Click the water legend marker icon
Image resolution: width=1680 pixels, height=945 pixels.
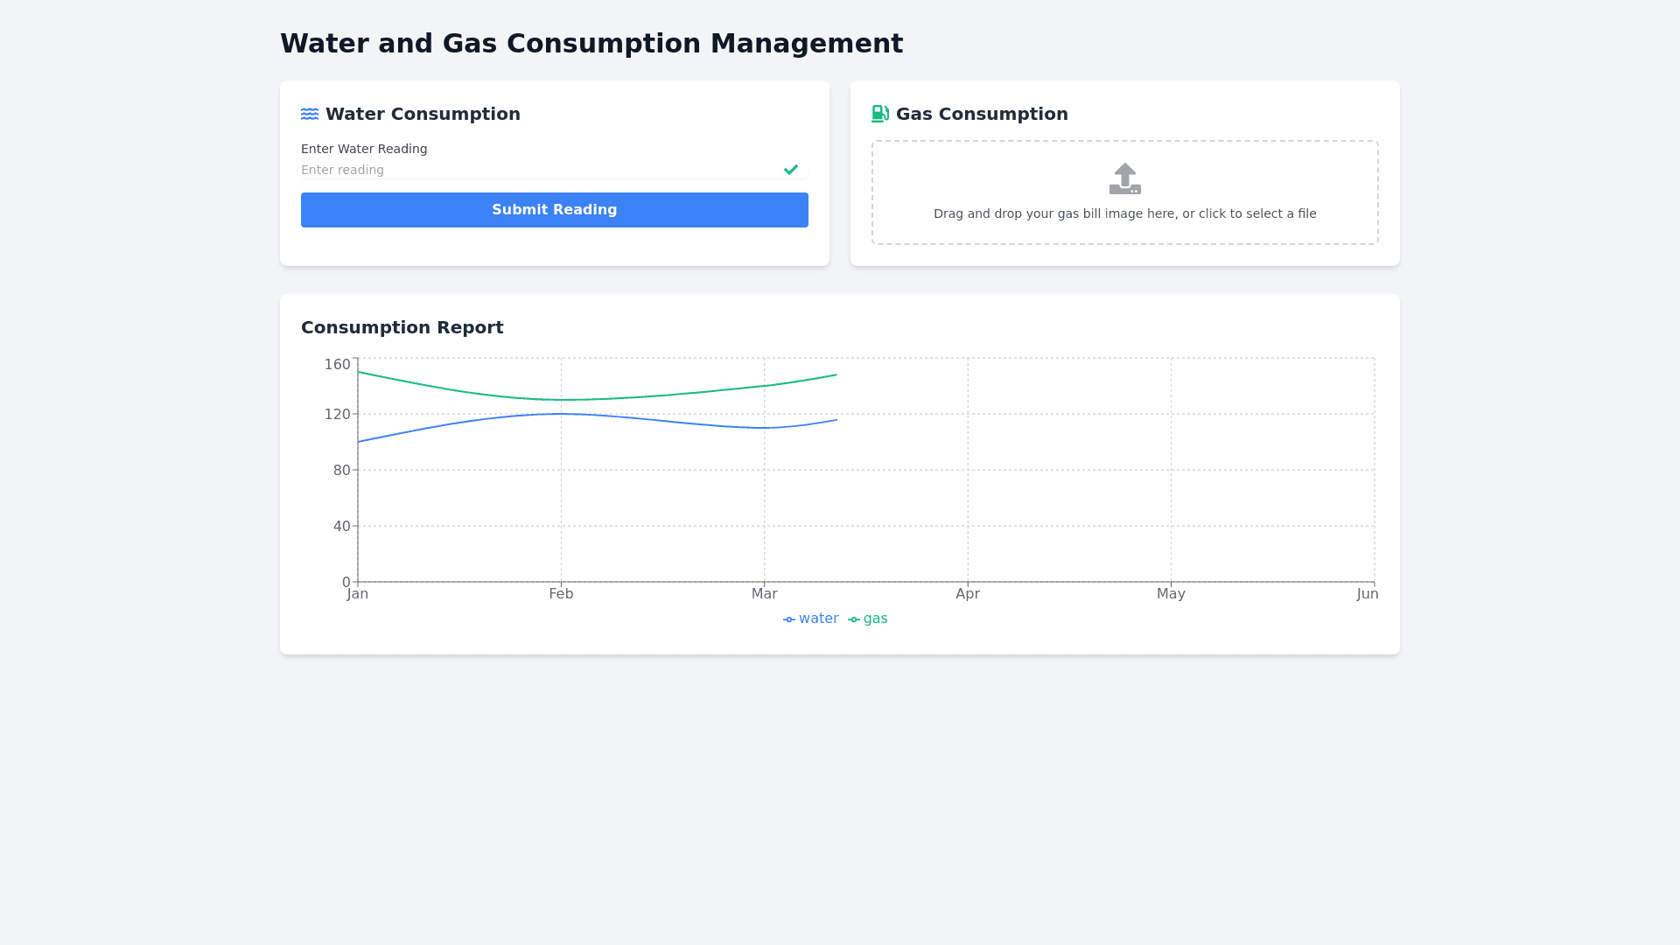click(x=789, y=619)
